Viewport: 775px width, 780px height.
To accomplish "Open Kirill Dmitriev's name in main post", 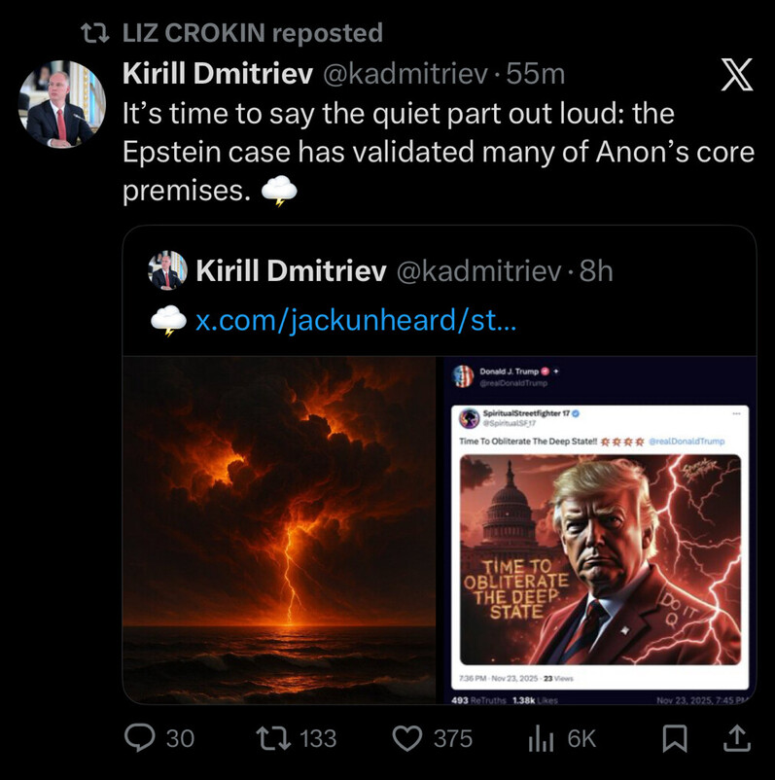I will pos(217,74).
